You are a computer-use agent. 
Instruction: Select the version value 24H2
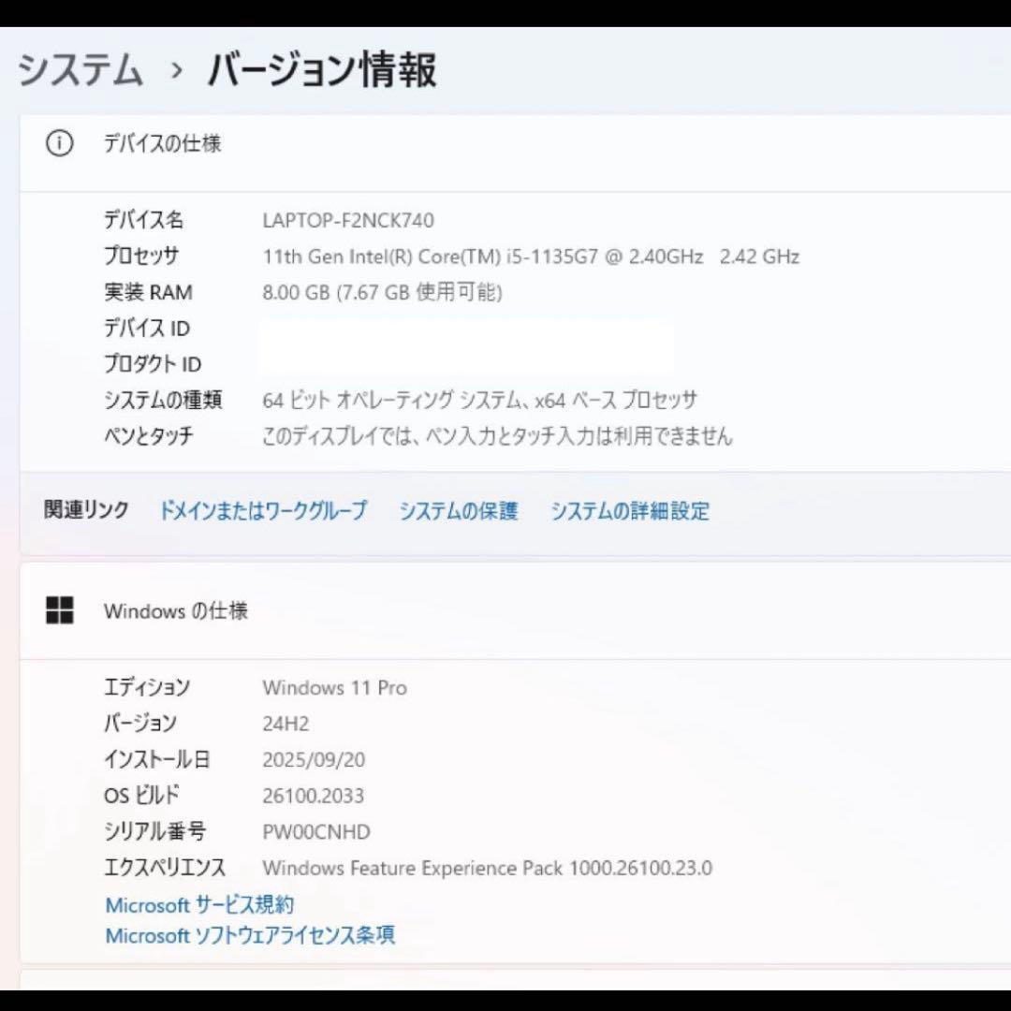click(x=286, y=724)
